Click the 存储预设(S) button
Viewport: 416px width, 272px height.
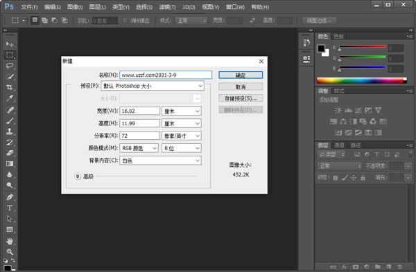241,98
